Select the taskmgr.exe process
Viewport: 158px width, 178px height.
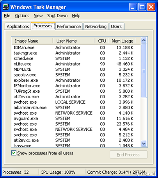pyautogui.click(x=76, y=53)
